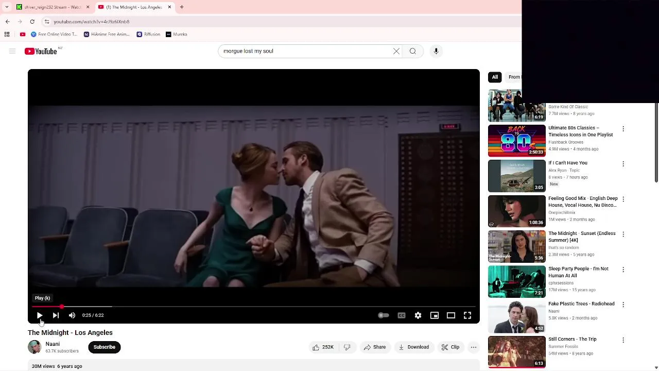Open If I Can't Have You title
Image resolution: width=659 pixels, height=371 pixels.
coord(568,163)
